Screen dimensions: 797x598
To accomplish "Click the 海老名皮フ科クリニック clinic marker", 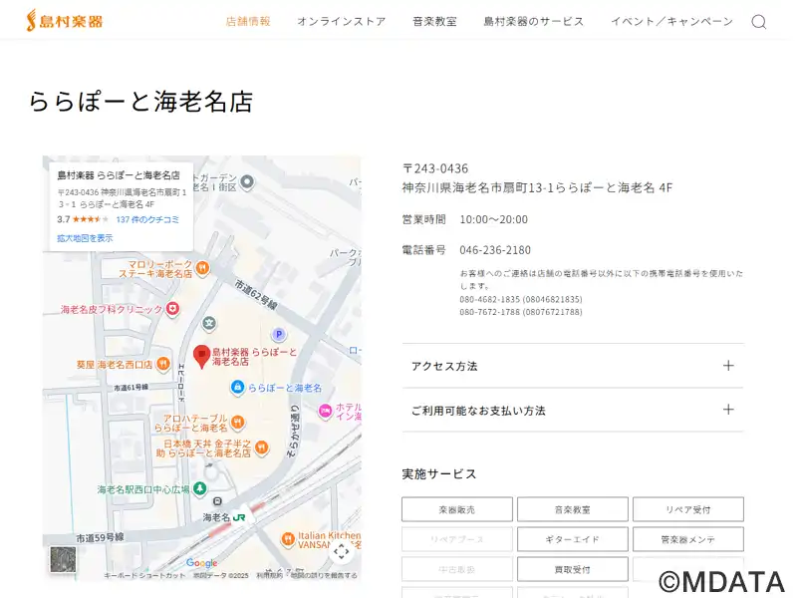I will [172, 309].
